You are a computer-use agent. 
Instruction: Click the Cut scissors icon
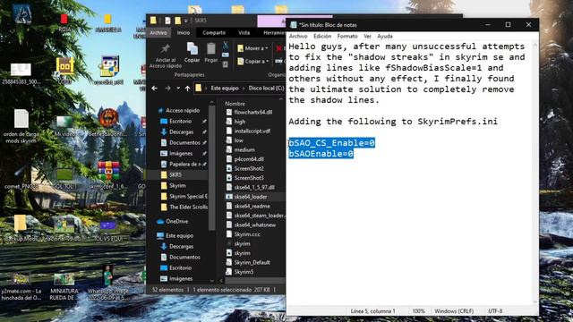point(226,45)
